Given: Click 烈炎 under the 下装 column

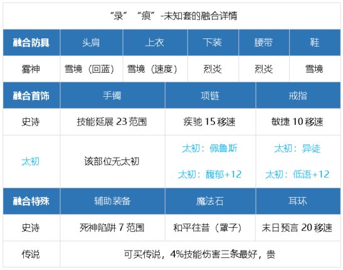Looking at the screenshot, I should tap(213, 69).
